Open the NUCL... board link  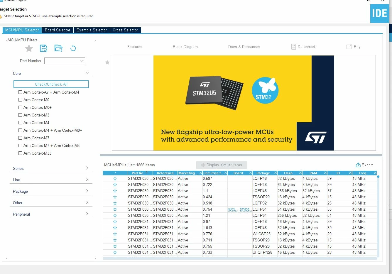tap(233, 209)
